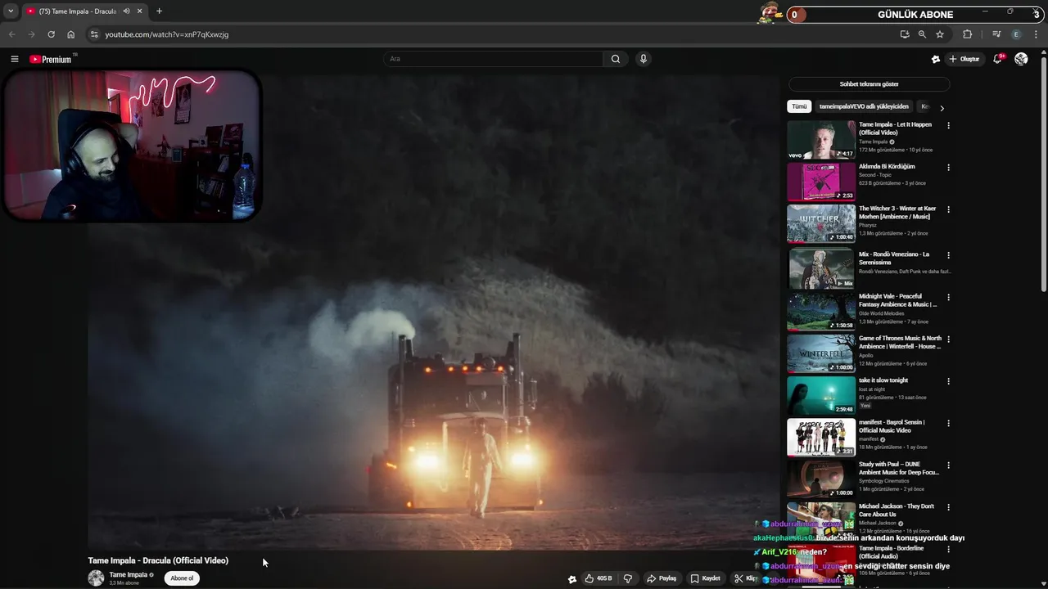The height and width of the screenshot is (589, 1048).
Task: Reload the page in Chrome
Action: (51, 34)
